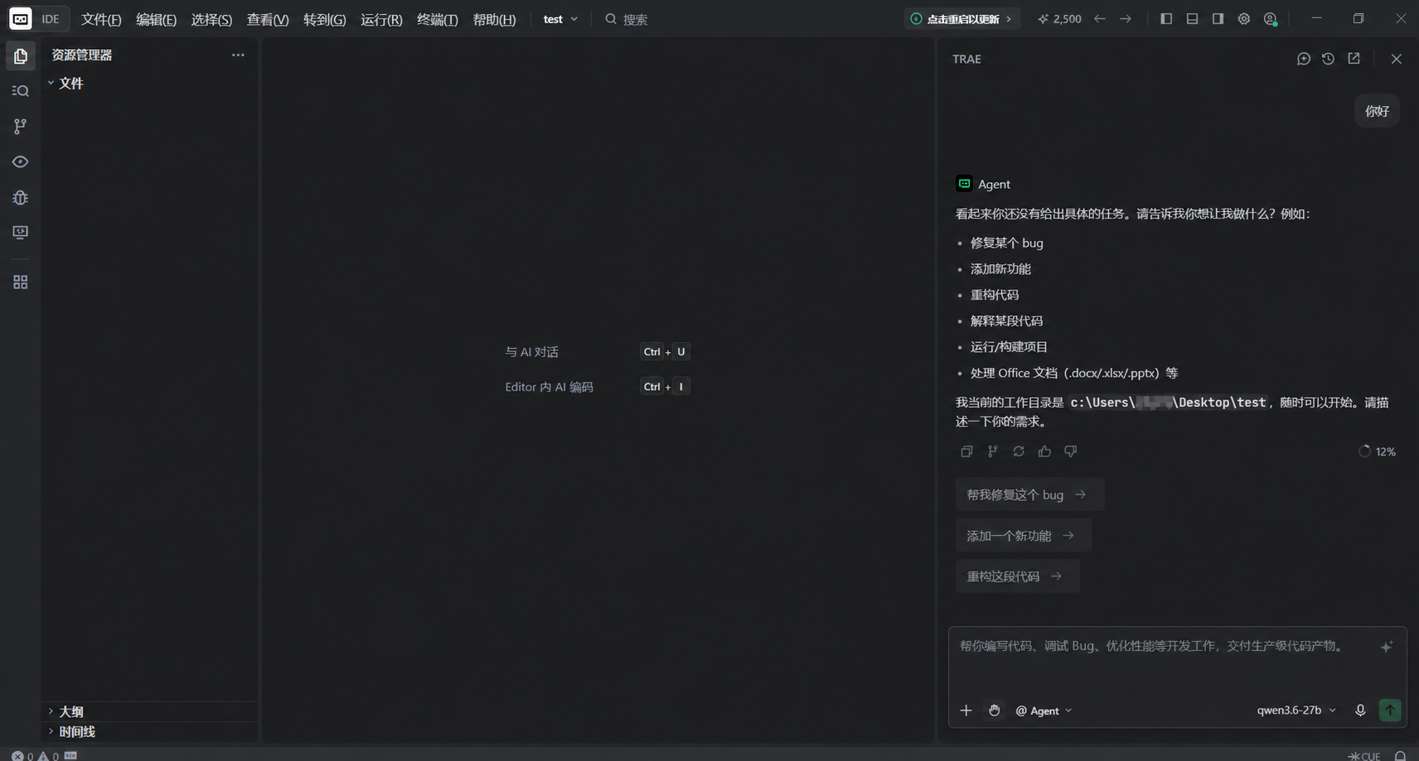Click the restart to update button
Viewport: 1419px width, 761px height.
[961, 18]
